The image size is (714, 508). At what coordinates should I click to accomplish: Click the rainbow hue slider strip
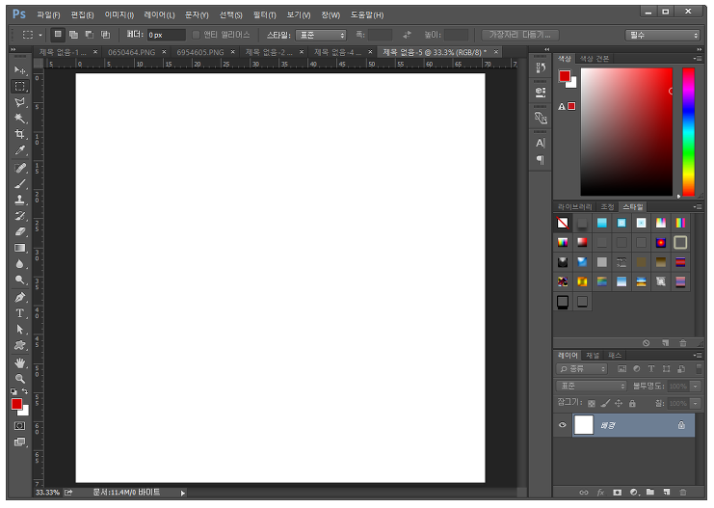(x=688, y=132)
